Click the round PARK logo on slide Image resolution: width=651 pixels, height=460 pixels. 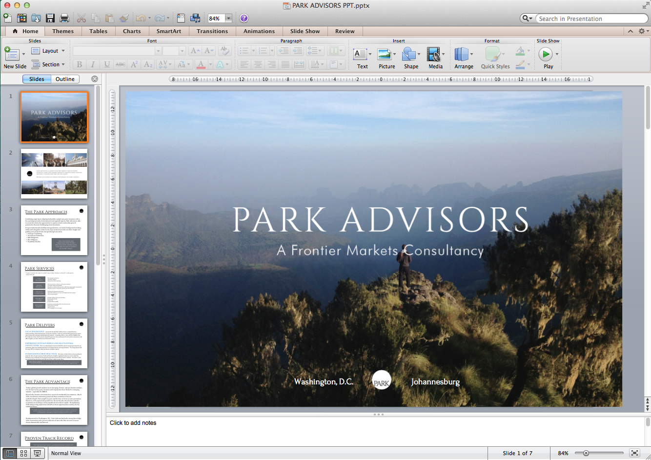(381, 380)
